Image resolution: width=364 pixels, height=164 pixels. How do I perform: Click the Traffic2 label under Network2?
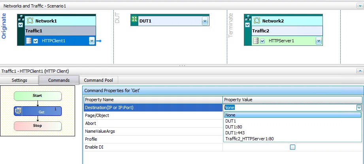pos(261,31)
